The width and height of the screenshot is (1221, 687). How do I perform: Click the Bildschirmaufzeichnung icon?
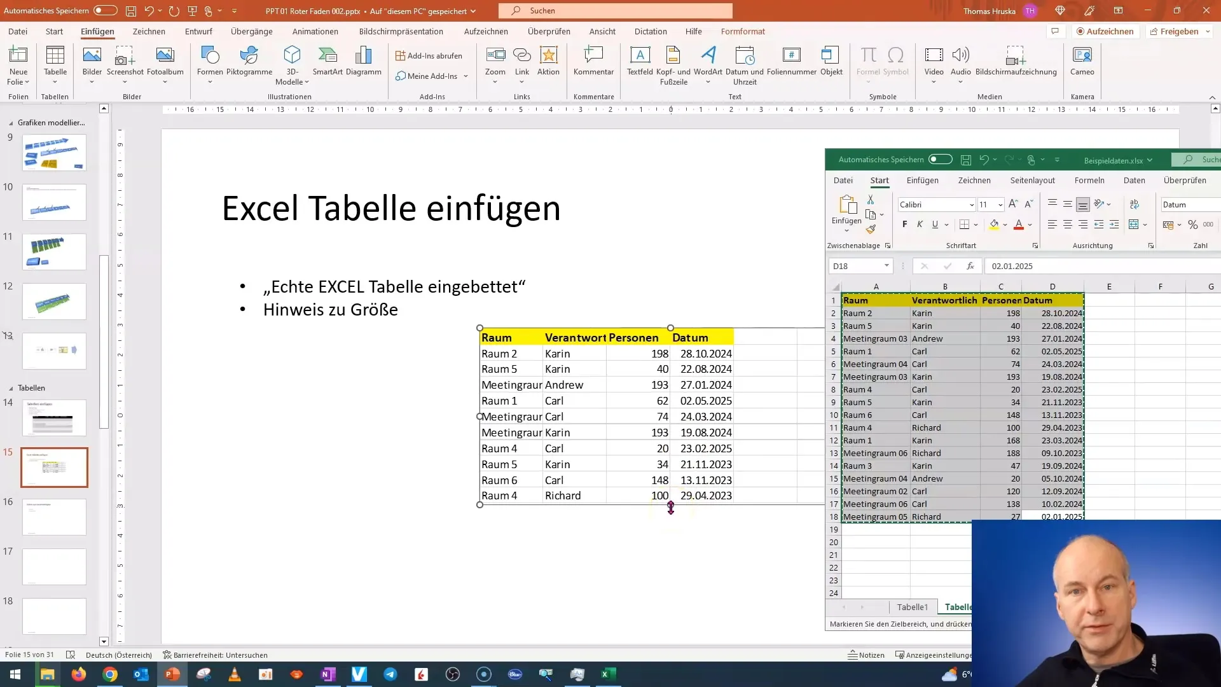click(x=1016, y=56)
